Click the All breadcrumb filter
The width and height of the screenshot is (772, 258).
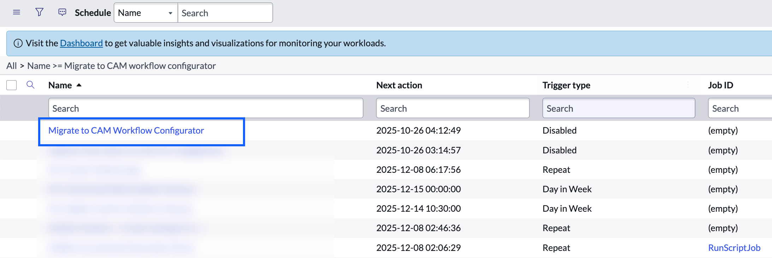pos(11,66)
